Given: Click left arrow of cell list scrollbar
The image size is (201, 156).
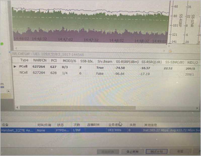Looking at the screenshot, I should point(17,107).
